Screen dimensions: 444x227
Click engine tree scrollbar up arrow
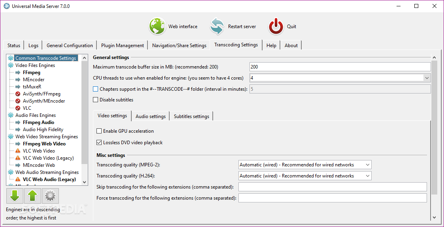click(84, 58)
